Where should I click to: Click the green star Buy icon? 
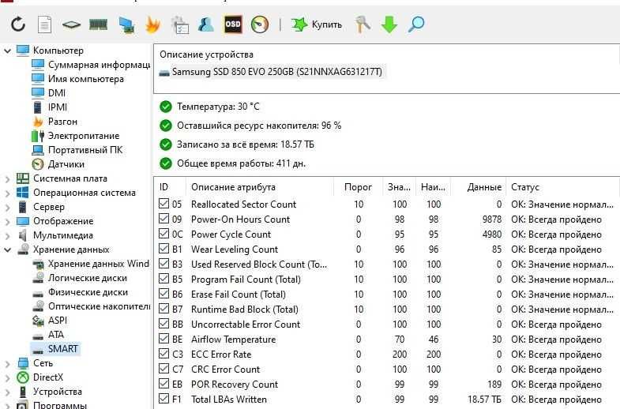[299, 24]
